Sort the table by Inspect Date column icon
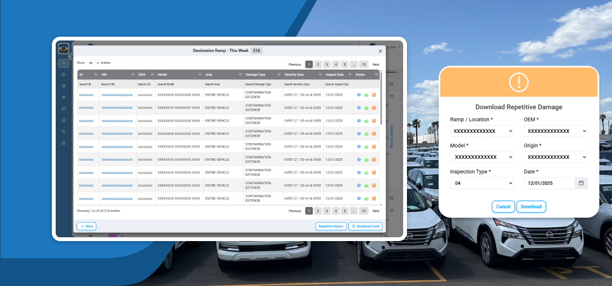The image size is (612, 286). click(x=350, y=75)
